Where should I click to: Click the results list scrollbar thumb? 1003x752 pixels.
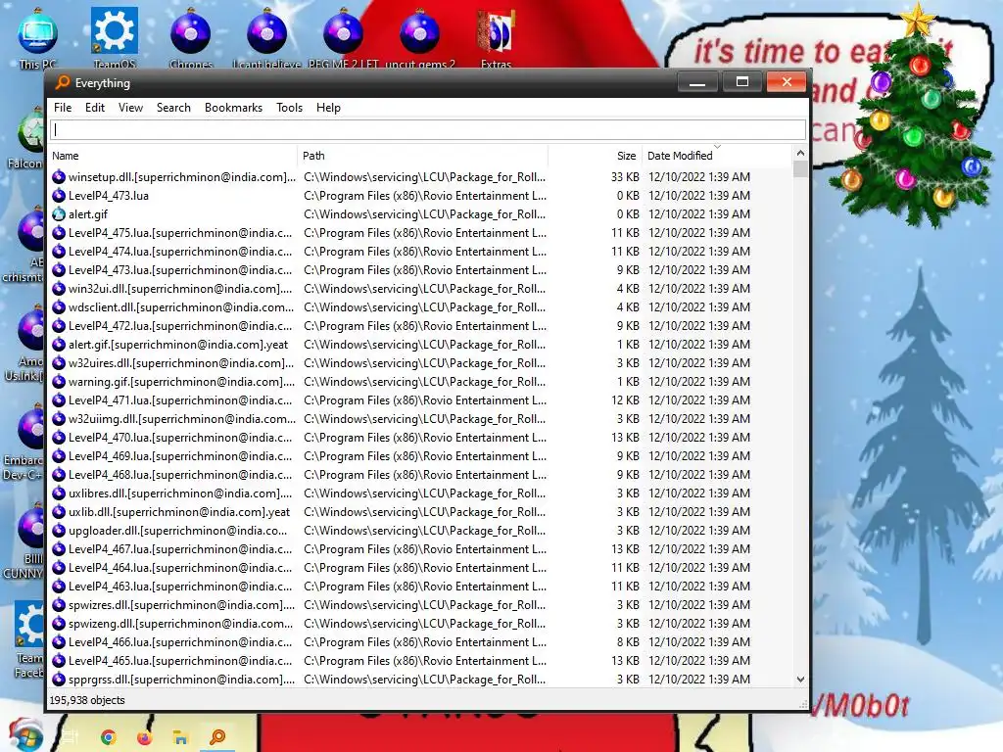pyautogui.click(x=800, y=168)
